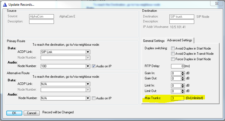Viewport: 225px width, 121px height.
Task: Open Primary Route Audio Node Number dropdown
Action: tap(88, 66)
